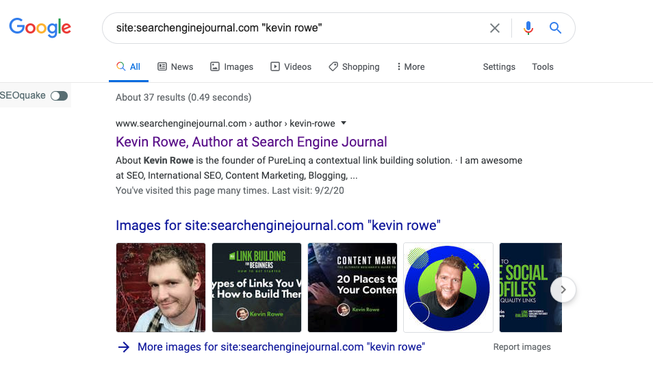Open the Shopping tab

point(354,66)
